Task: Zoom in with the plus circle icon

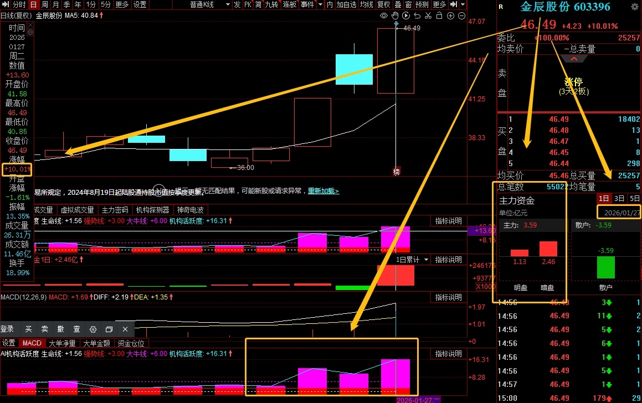Action: [x=450, y=15]
